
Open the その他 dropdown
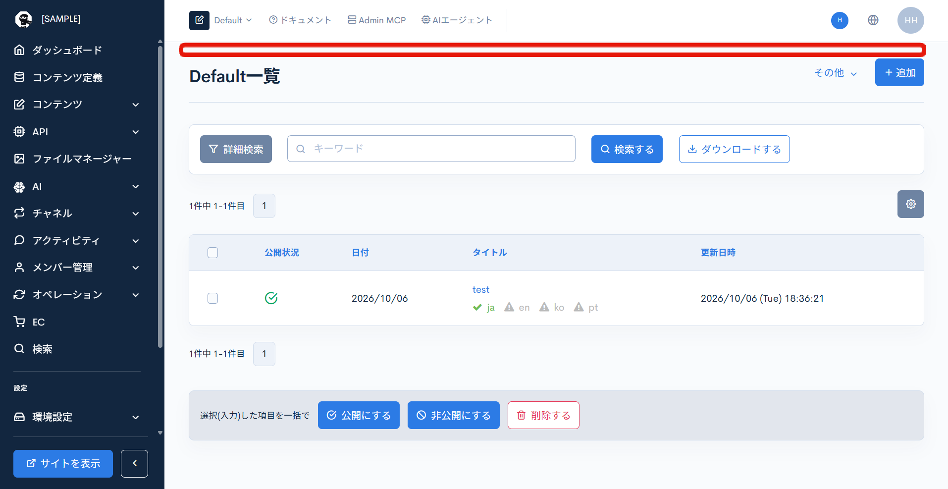[836, 73]
